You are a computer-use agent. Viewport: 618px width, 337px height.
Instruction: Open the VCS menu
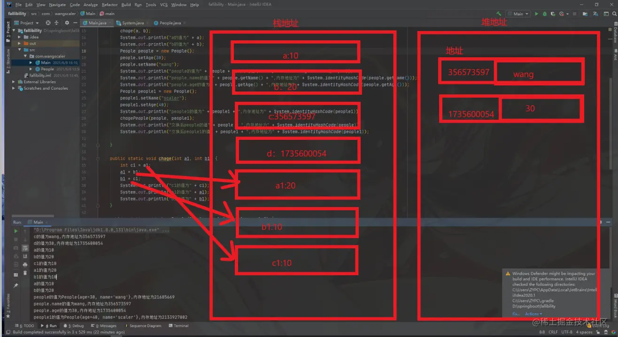pyautogui.click(x=163, y=5)
